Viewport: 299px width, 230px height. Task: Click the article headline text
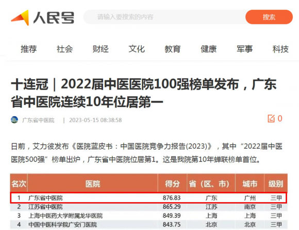pyautogui.click(x=144, y=93)
